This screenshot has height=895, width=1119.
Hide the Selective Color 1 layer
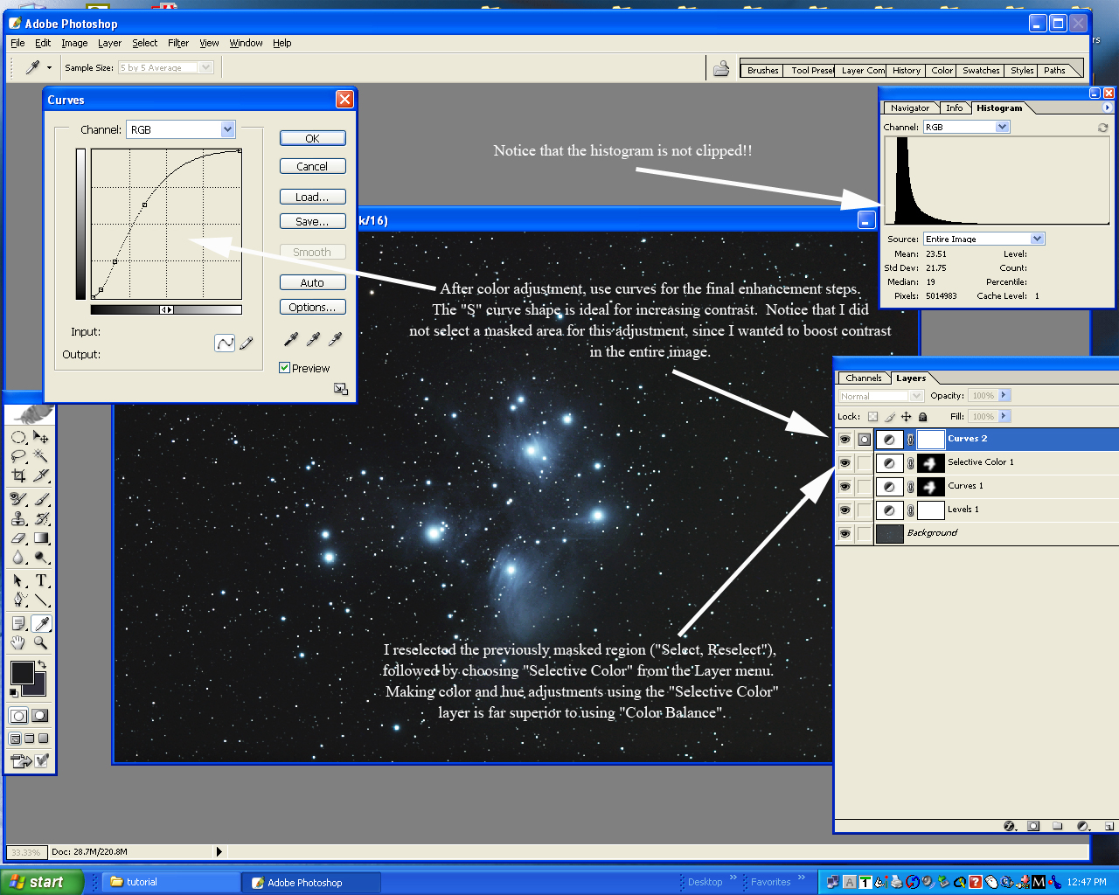coord(844,462)
